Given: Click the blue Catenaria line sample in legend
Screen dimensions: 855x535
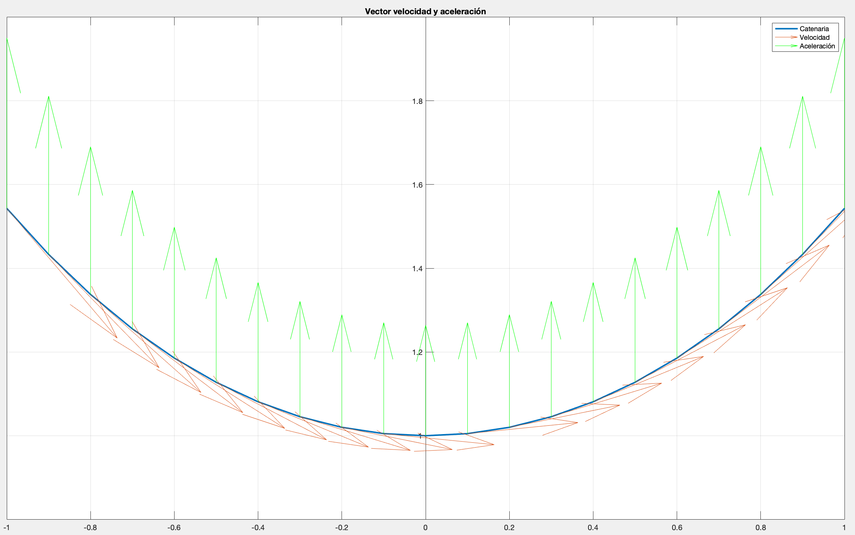Looking at the screenshot, I should coord(786,29).
